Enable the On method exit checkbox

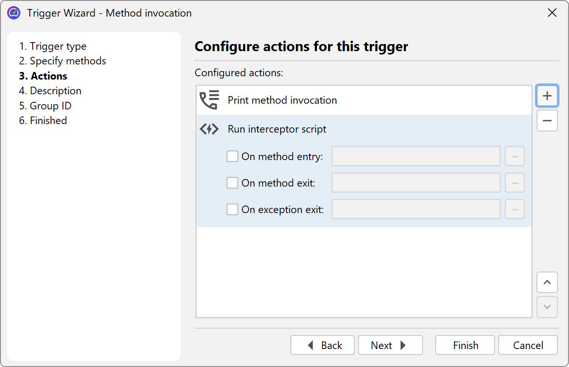pos(232,183)
